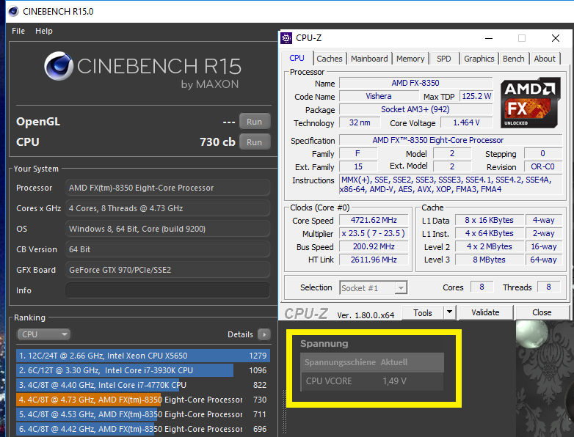Click the OS value Windows 8 field
574x437 pixels.
click(x=167, y=229)
